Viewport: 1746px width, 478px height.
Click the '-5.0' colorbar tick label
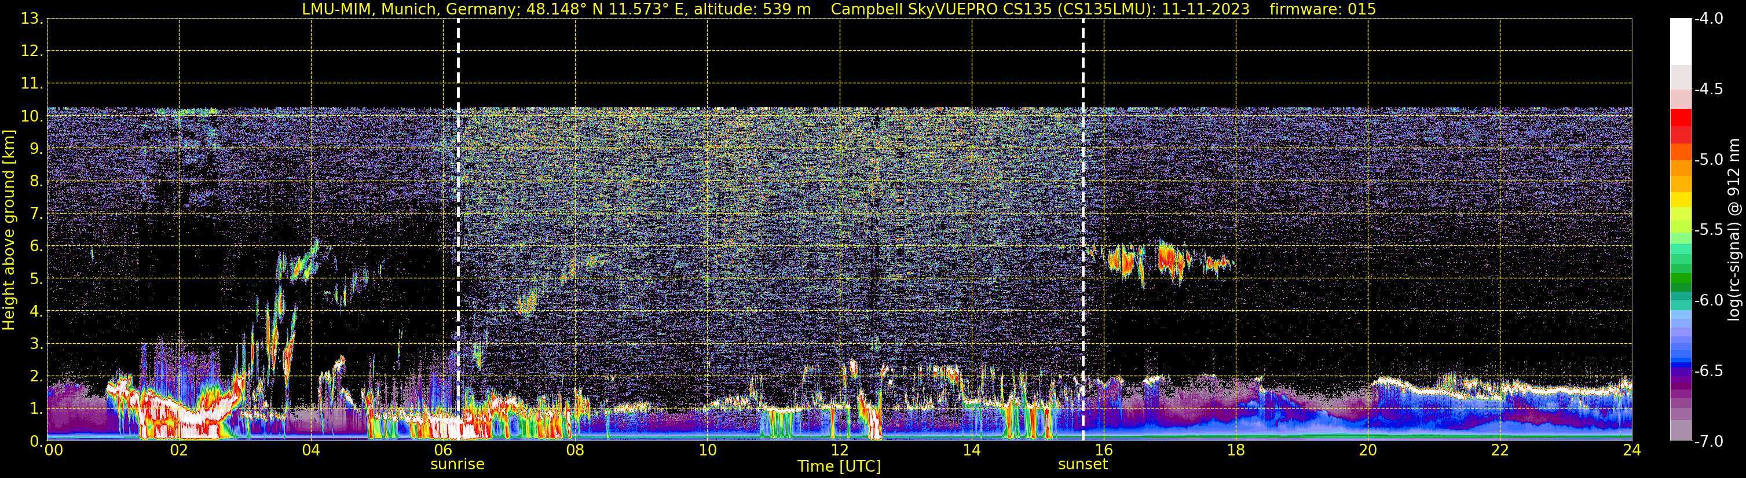[1709, 159]
